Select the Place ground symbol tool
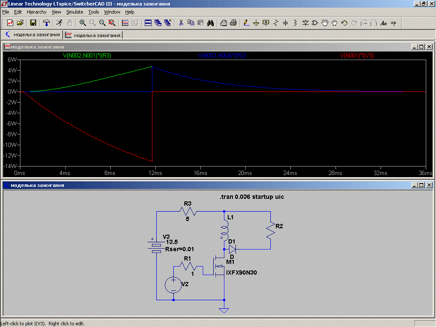436x327 pixels. 256,23
